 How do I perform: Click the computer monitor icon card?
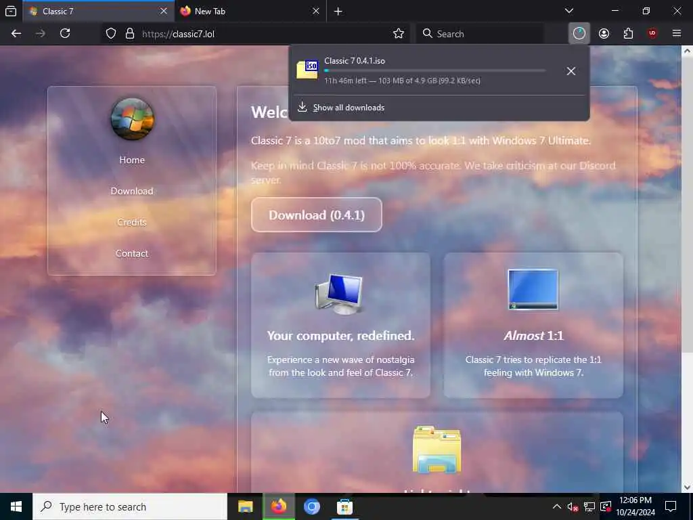[340, 294]
